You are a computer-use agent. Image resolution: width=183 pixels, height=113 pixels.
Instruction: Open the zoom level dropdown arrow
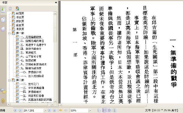[x=90, y=110]
